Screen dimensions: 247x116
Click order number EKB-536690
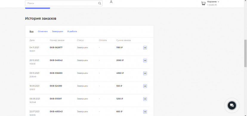(56, 73)
